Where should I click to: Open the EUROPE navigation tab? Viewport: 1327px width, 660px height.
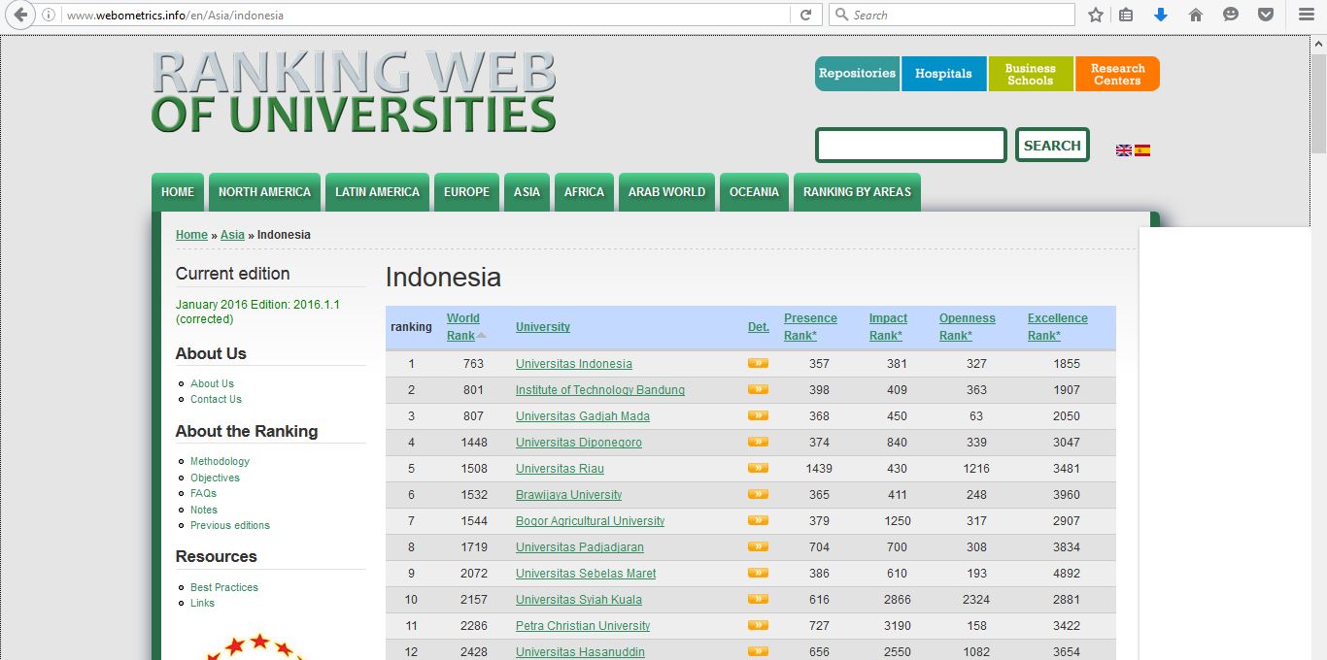point(466,192)
